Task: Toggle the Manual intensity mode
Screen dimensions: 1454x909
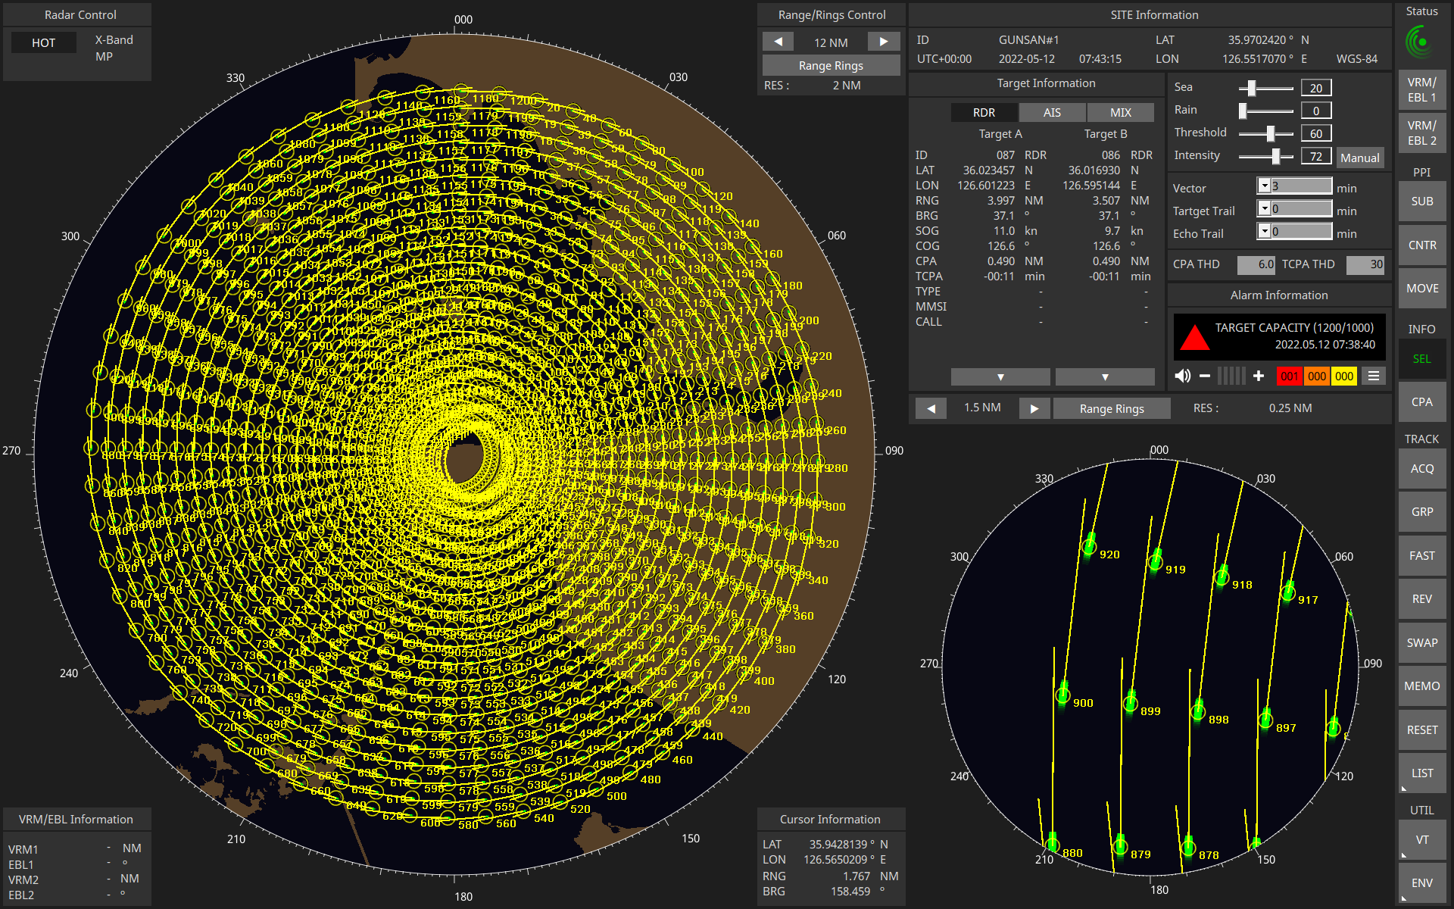Action: click(x=1359, y=158)
